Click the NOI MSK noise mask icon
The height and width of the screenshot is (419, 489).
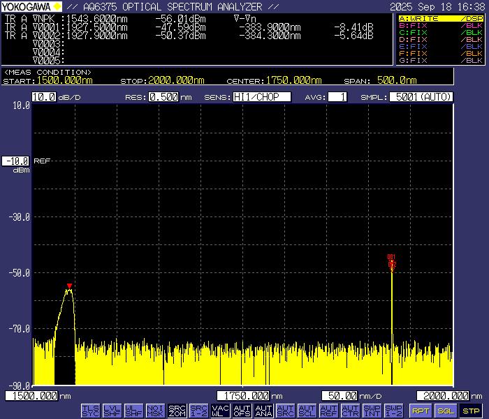click(x=156, y=410)
